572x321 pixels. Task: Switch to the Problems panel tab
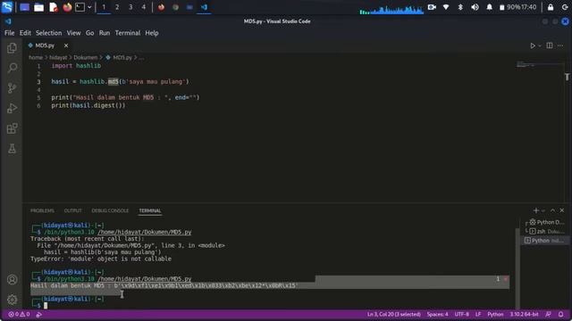42,210
